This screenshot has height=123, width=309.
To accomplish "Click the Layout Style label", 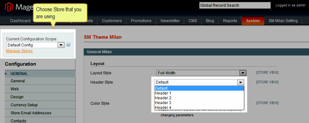I will (101, 73).
